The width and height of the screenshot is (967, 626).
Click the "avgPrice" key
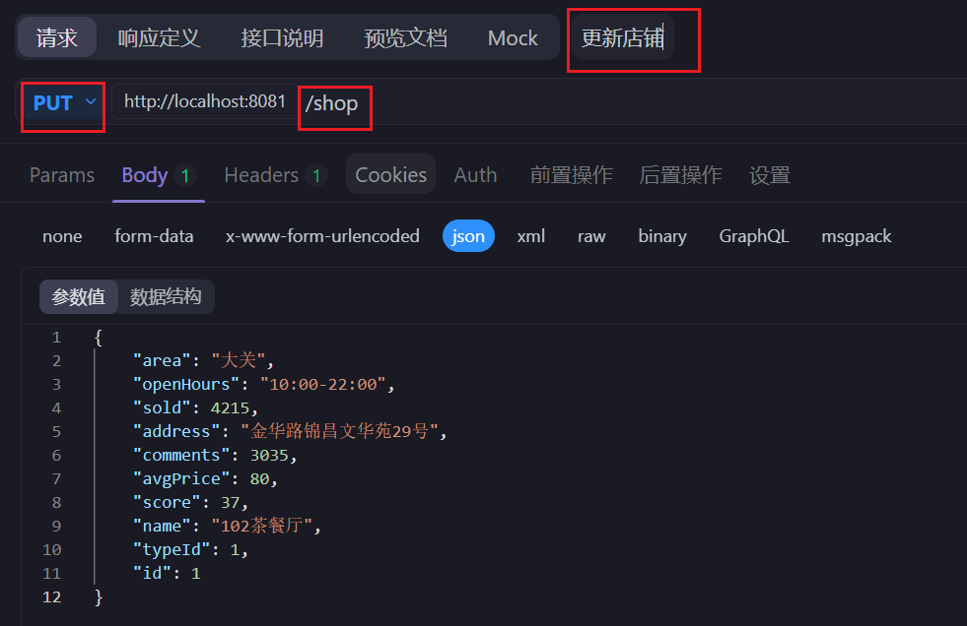click(181, 478)
